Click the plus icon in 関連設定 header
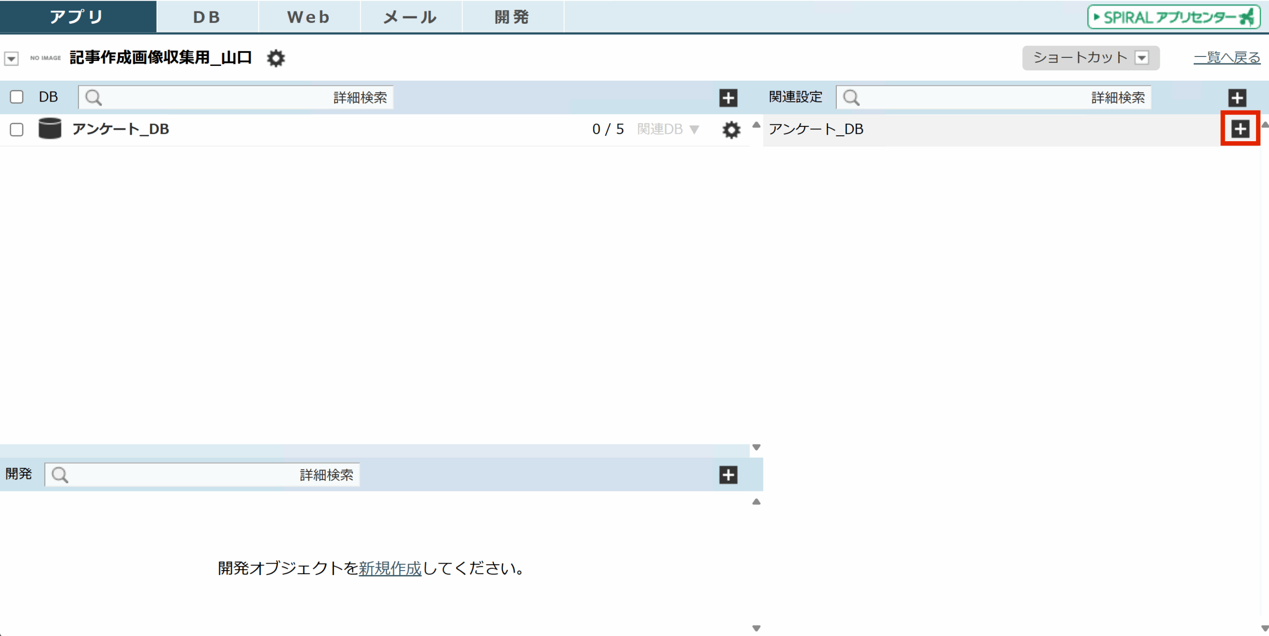 click(x=1237, y=98)
